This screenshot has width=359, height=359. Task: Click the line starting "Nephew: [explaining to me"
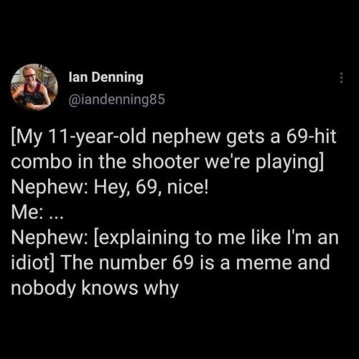pyautogui.click(x=175, y=238)
